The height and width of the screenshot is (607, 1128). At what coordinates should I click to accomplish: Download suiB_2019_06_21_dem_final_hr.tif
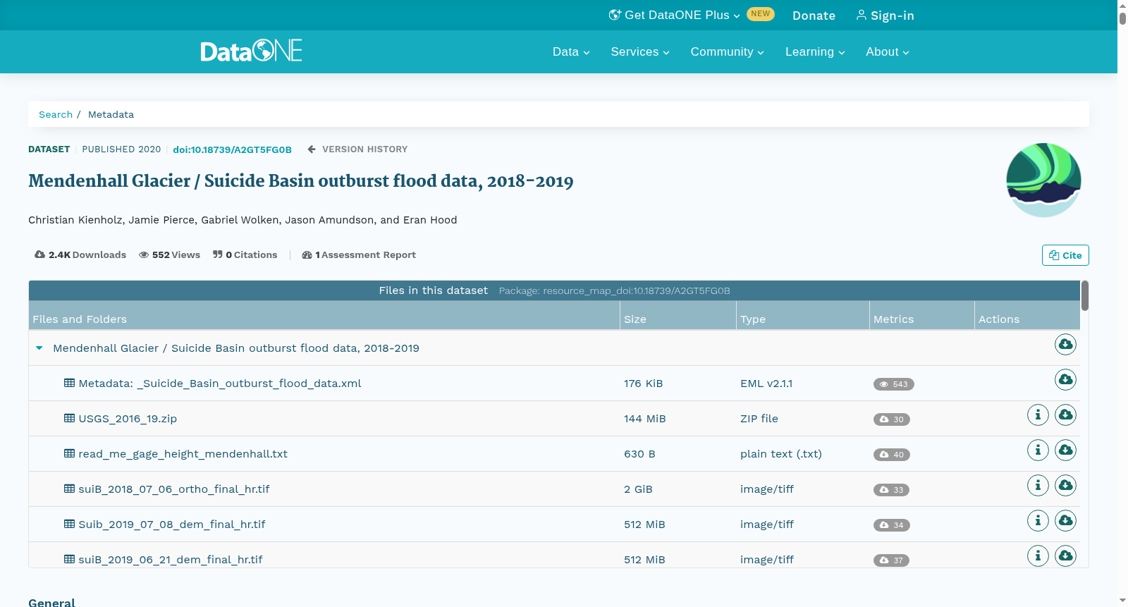(x=1065, y=556)
